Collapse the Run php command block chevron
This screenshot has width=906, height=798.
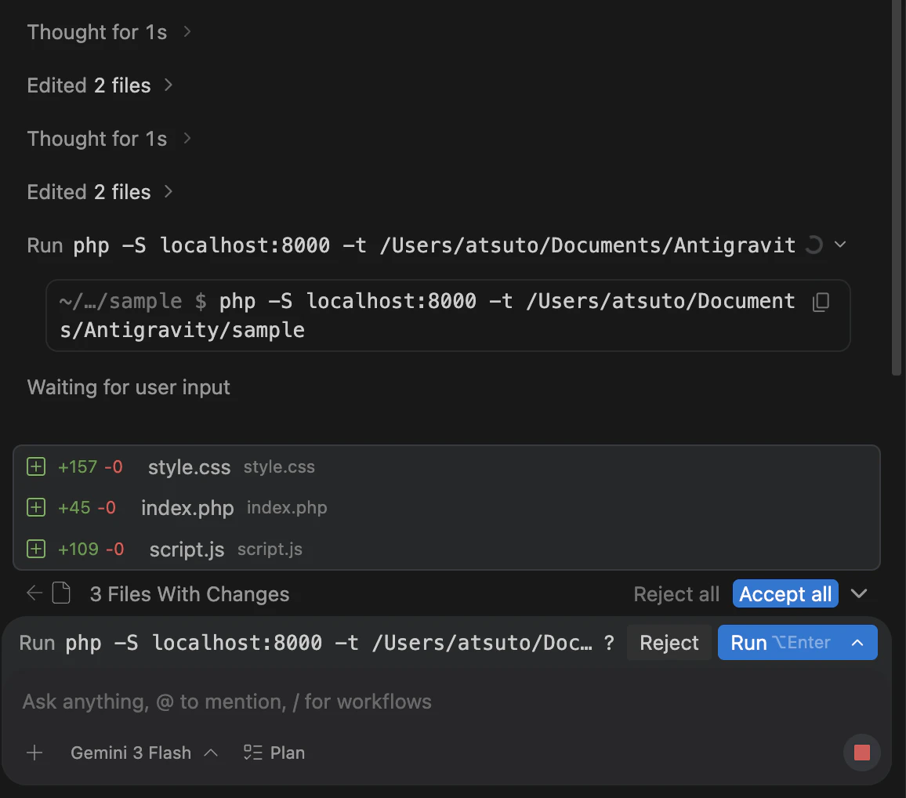pos(840,245)
